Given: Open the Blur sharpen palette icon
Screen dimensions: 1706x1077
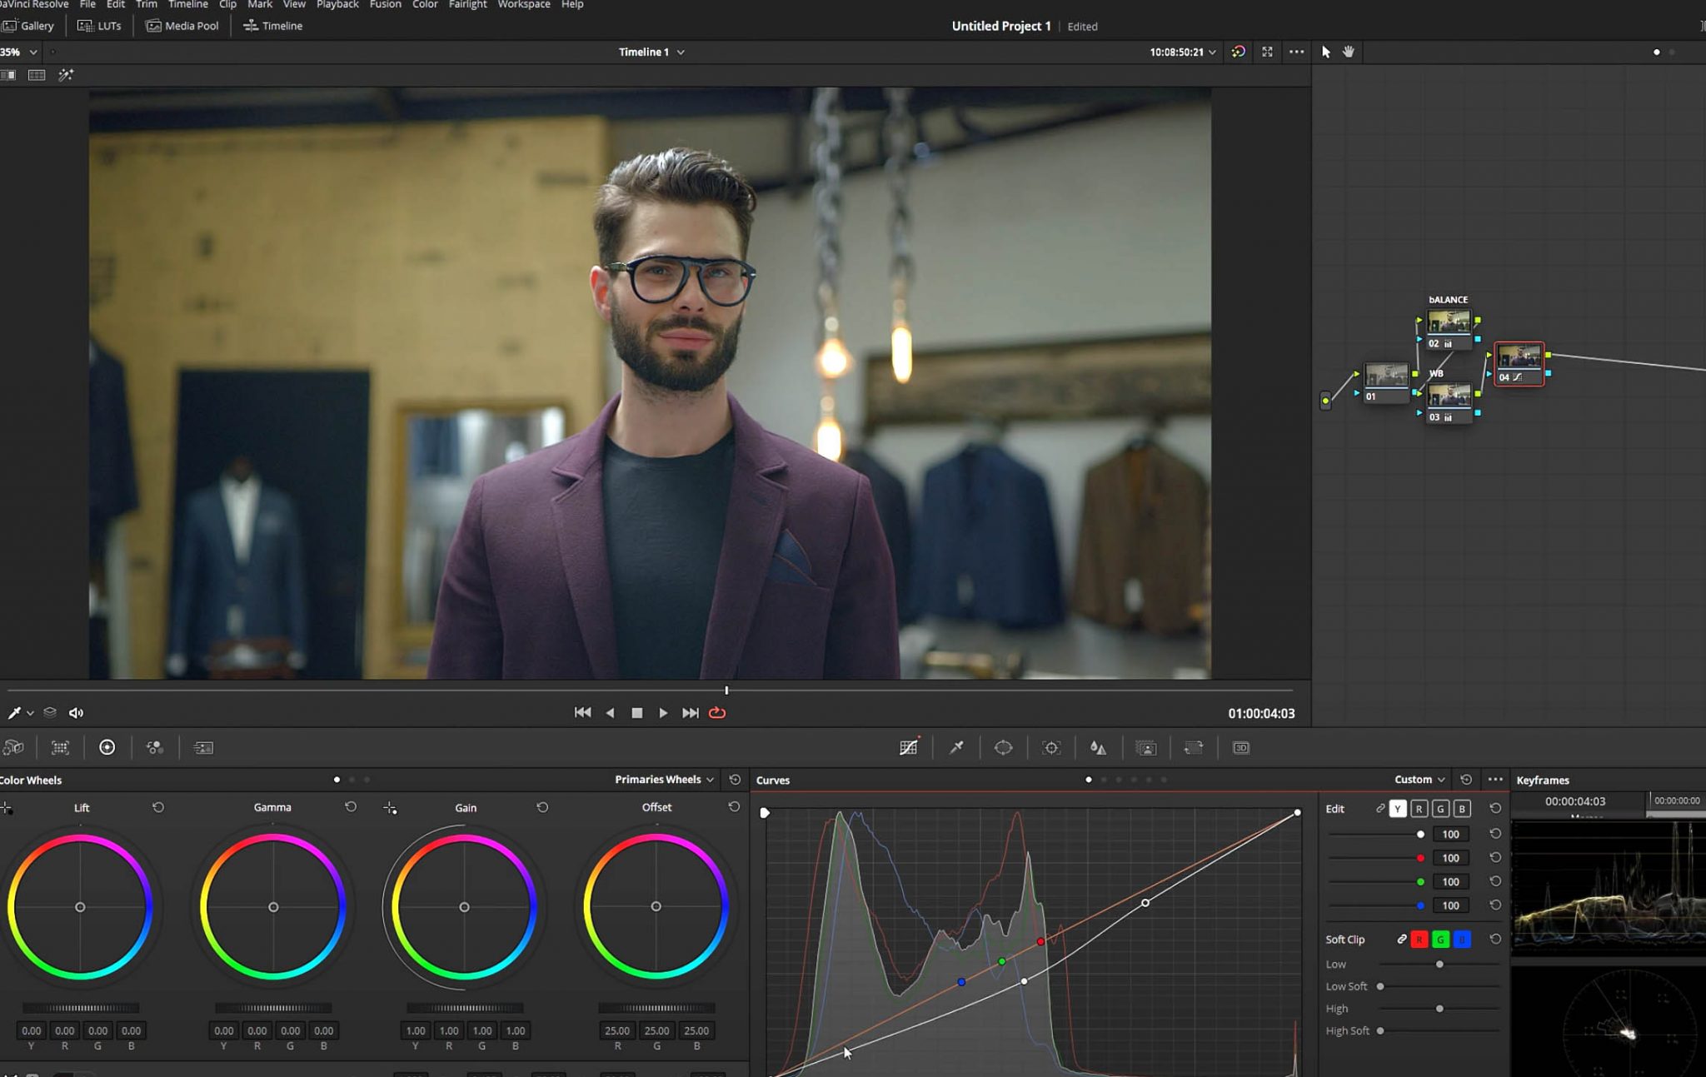Looking at the screenshot, I should (x=1098, y=747).
